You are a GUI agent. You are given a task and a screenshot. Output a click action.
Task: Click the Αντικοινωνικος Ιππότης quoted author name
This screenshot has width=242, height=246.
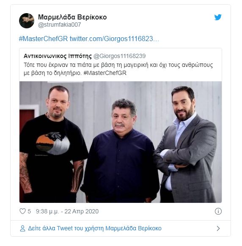pos(58,56)
